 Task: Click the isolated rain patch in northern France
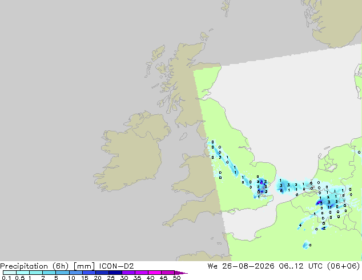pos(306,245)
